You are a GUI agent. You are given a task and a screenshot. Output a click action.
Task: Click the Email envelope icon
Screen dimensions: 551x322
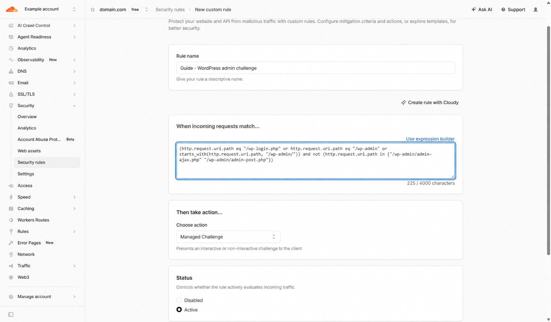point(11,83)
